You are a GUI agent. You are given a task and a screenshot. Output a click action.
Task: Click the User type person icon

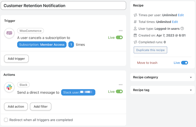(135, 29)
